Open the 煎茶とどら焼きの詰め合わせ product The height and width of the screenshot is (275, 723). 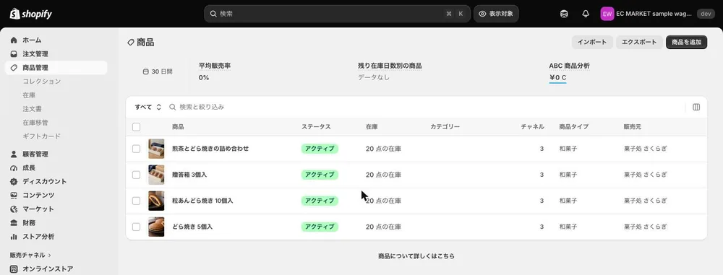click(210, 149)
